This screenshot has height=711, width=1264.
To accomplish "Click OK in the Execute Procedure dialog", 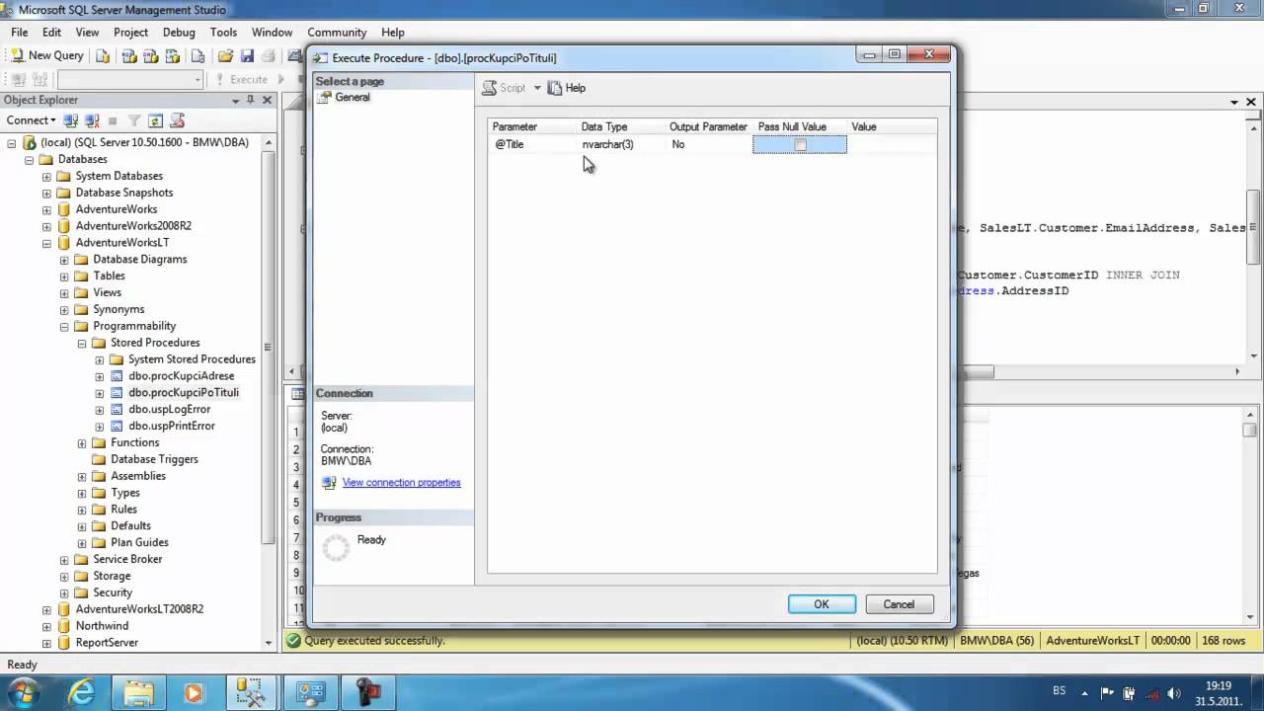I will (822, 604).
